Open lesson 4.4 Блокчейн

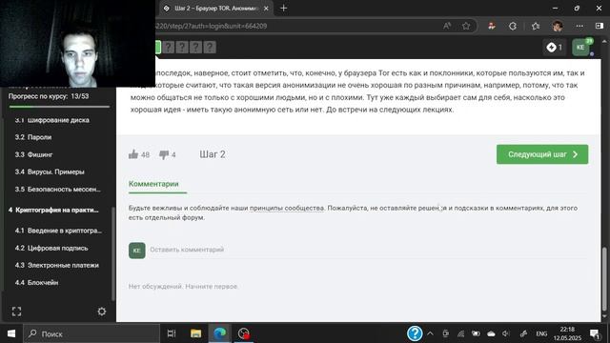click(x=36, y=283)
